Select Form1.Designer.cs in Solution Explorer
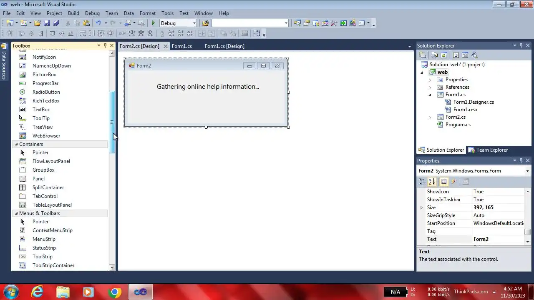 pos(474,102)
